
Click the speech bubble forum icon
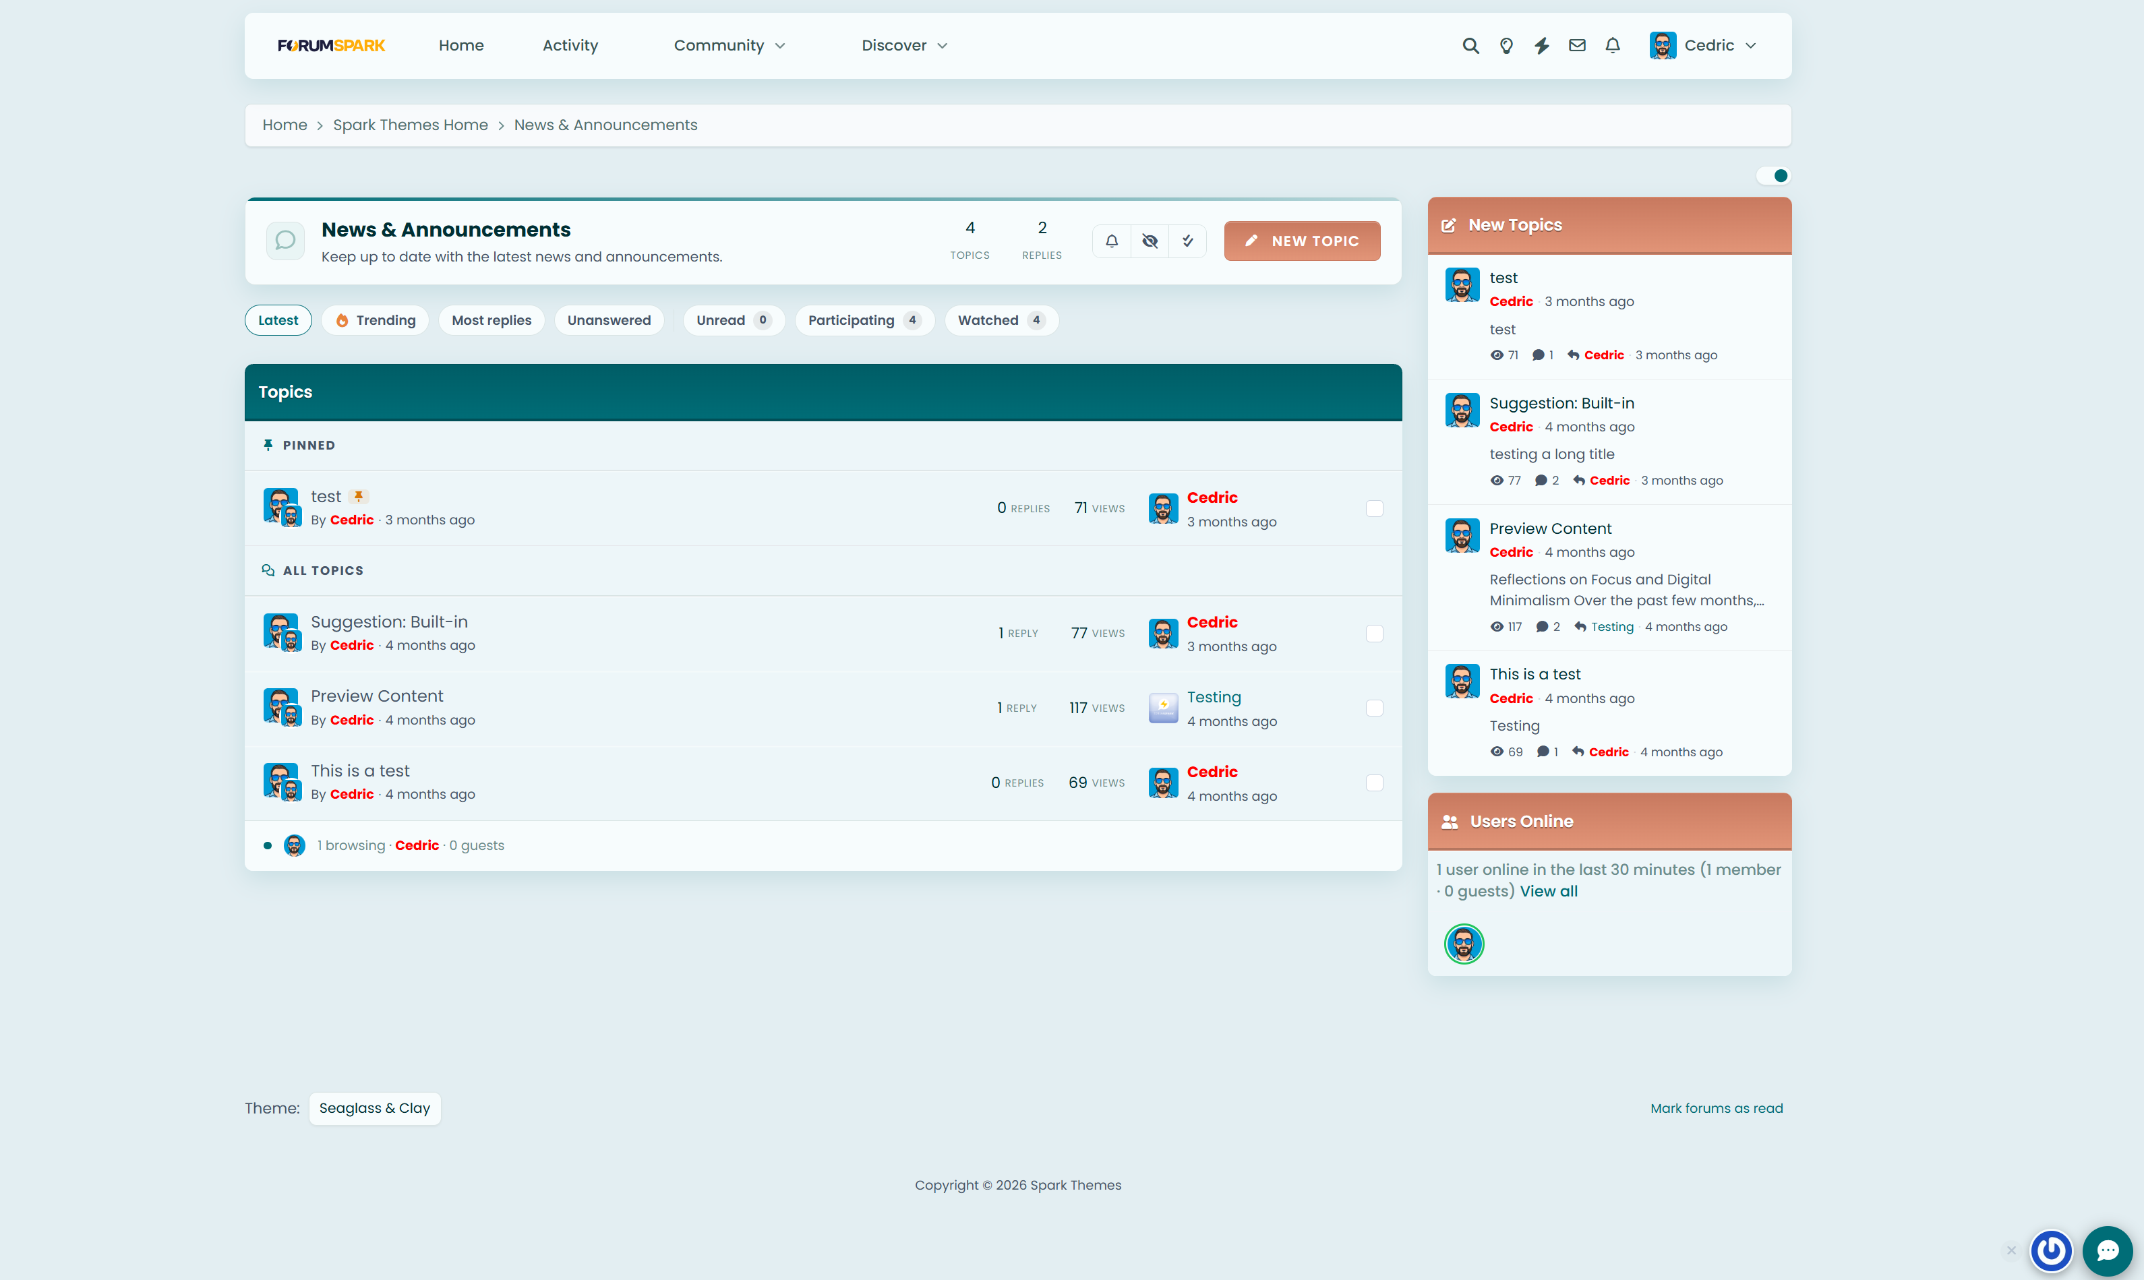point(286,241)
